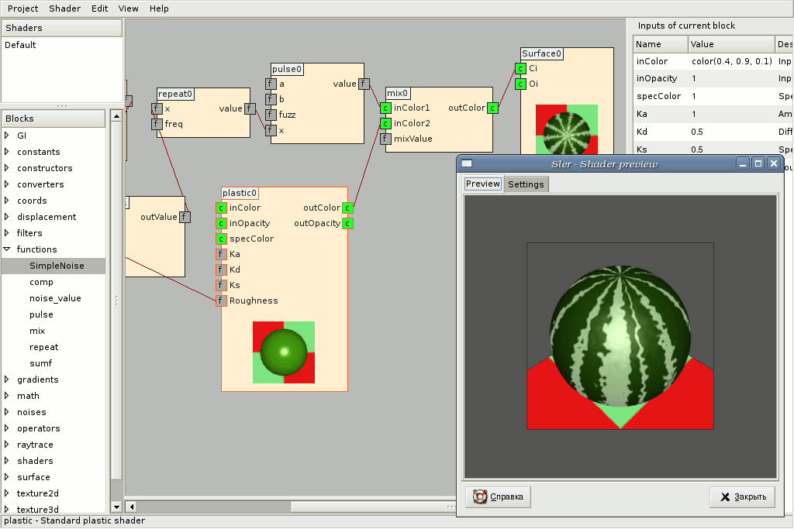Click the plastic0 green sphere thumbnail
The width and height of the screenshot is (794, 529).
pyautogui.click(x=284, y=352)
